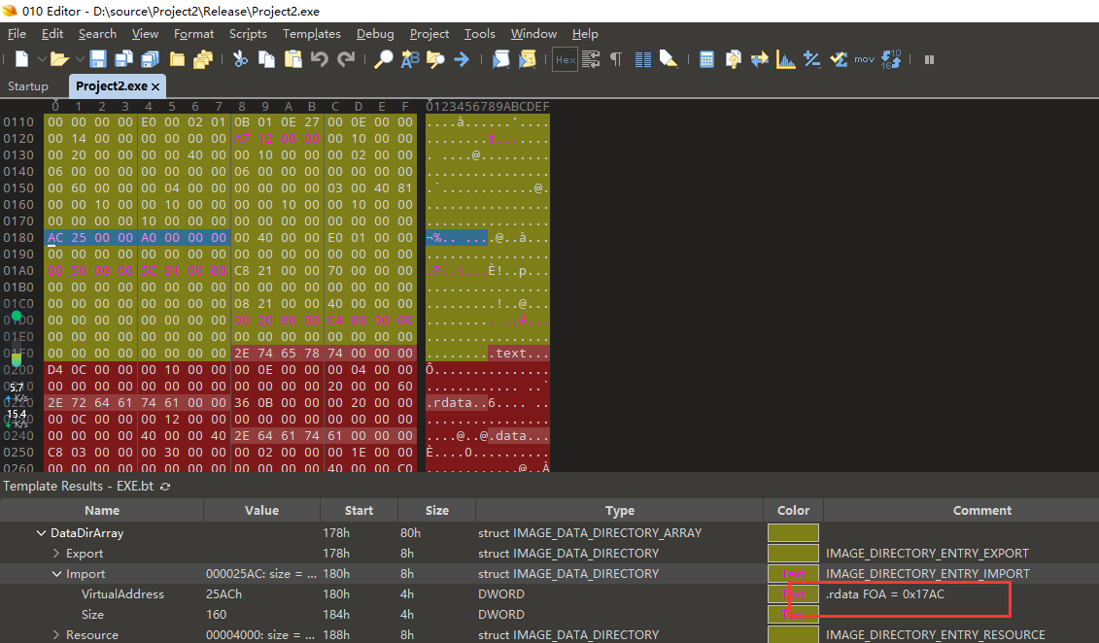Open the Project menu

coord(429,34)
